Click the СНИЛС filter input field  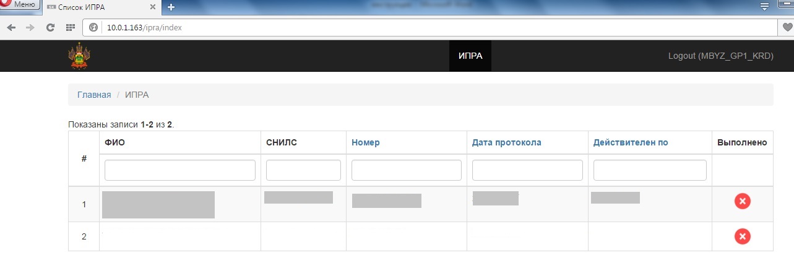click(303, 170)
